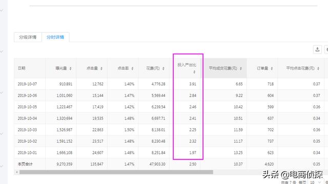Image resolution: width=328 pixels, height=184 pixels.
Task: Sort by 平均点击花费(元) using its arrows
Action: tap(318, 68)
